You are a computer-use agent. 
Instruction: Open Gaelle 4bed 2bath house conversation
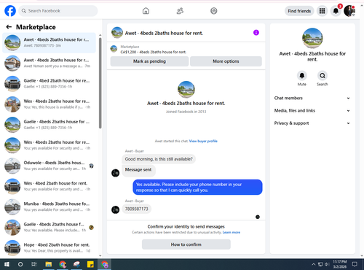coord(49,83)
